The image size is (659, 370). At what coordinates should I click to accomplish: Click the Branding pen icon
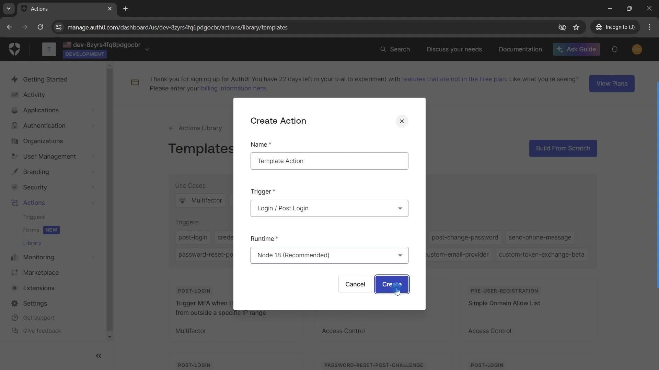pyautogui.click(x=14, y=172)
